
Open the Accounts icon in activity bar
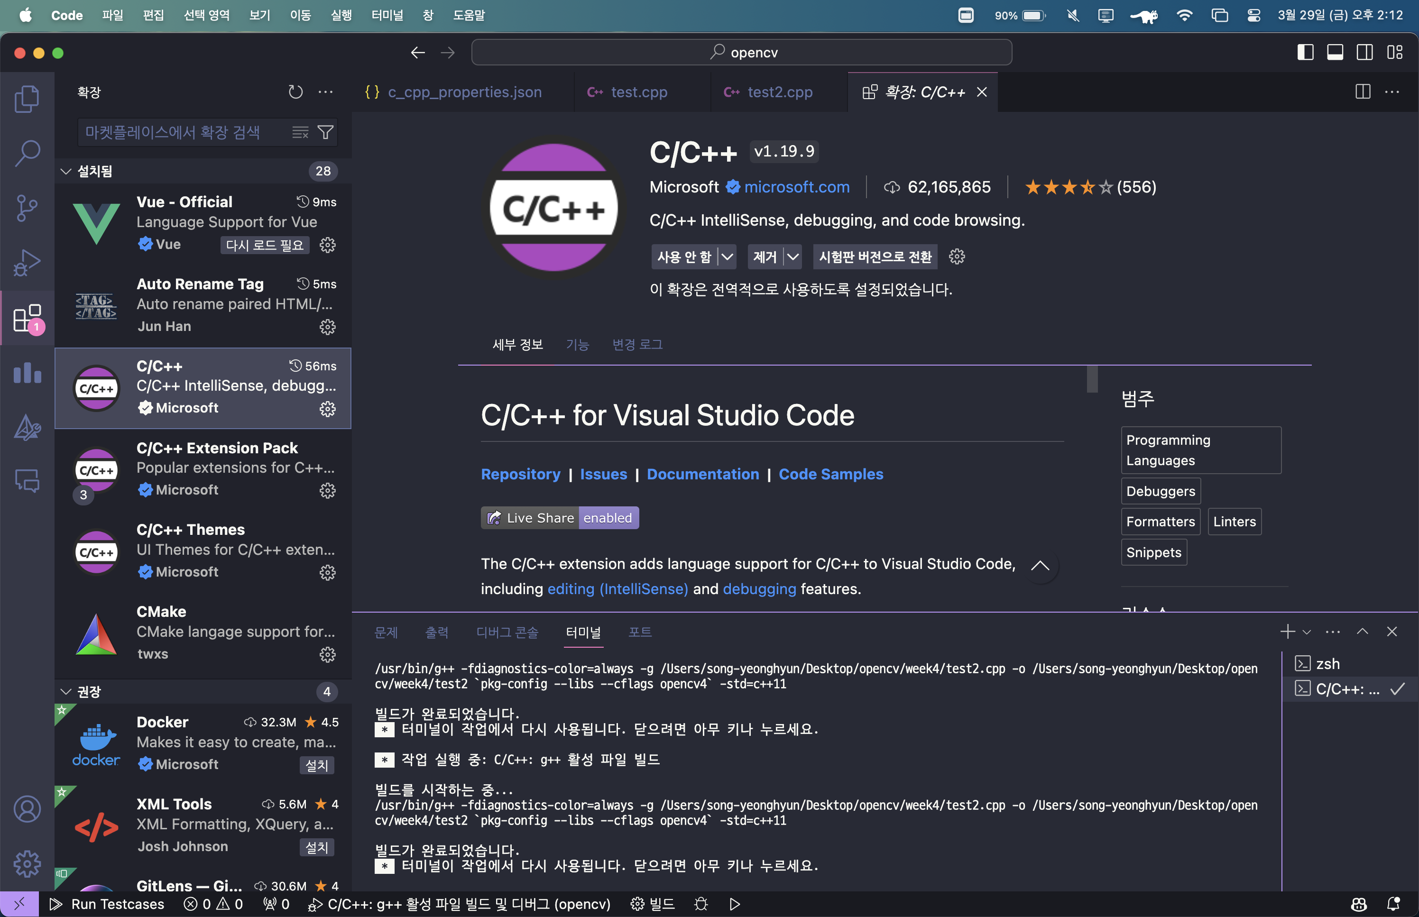tap(27, 808)
